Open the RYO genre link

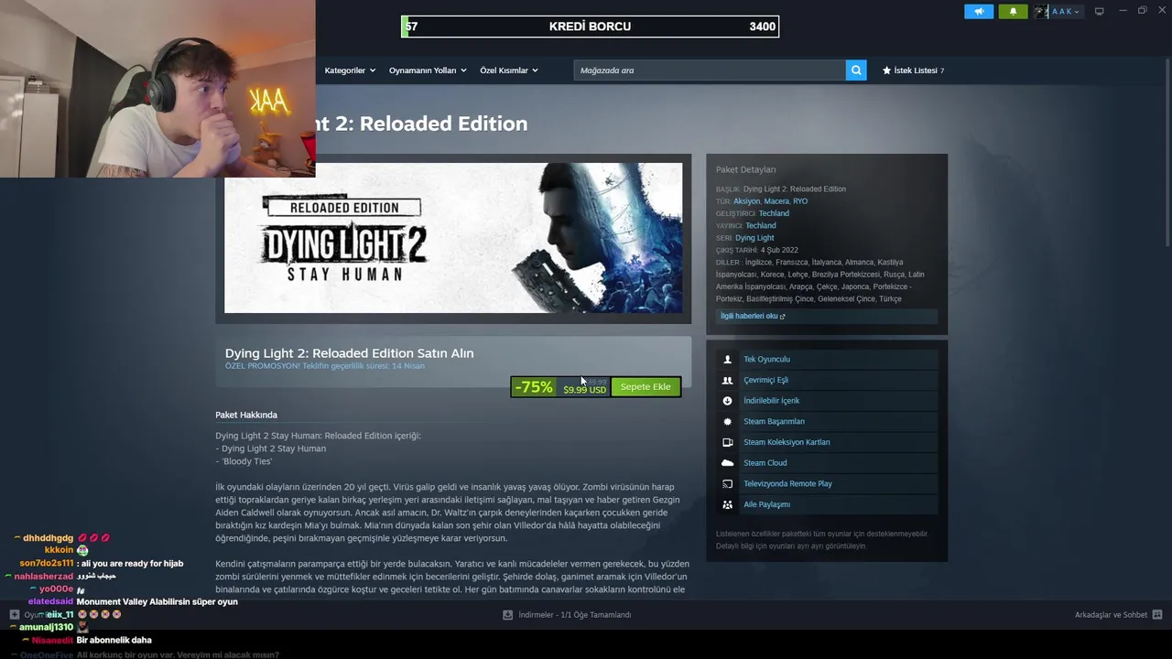pos(800,201)
